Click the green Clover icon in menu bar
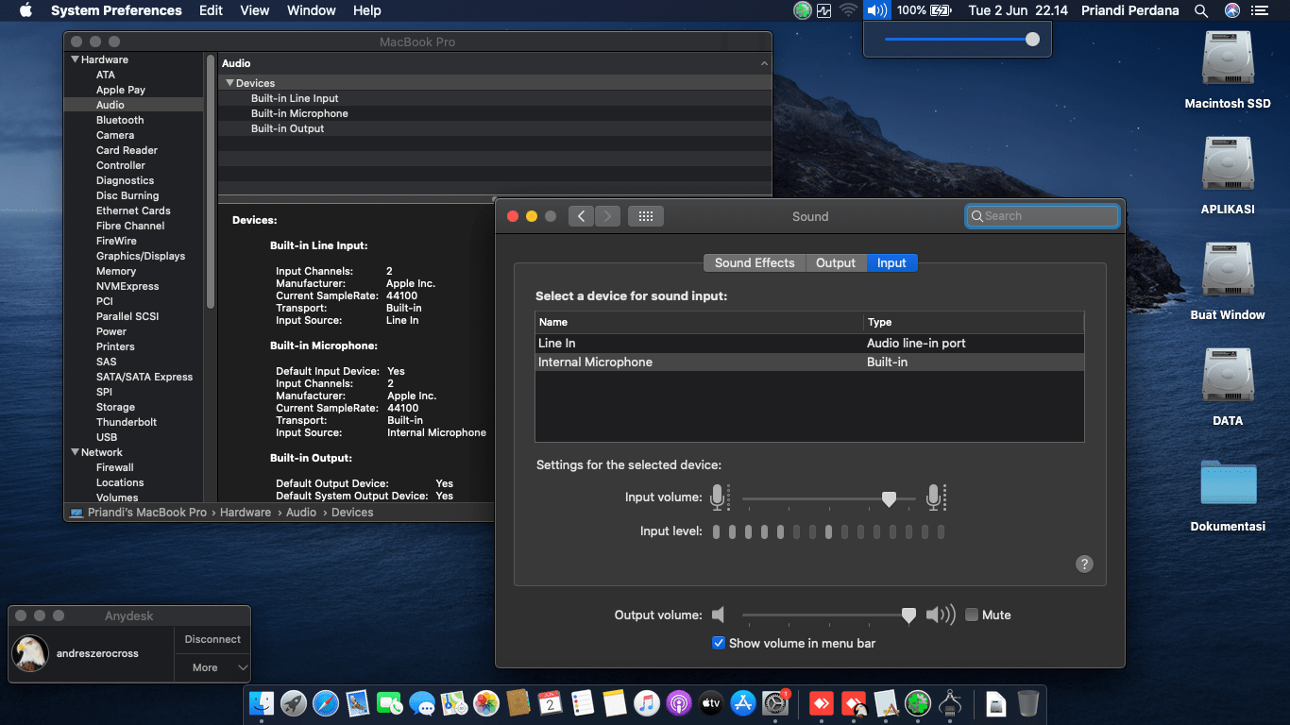The image size is (1290, 725). 803,10
